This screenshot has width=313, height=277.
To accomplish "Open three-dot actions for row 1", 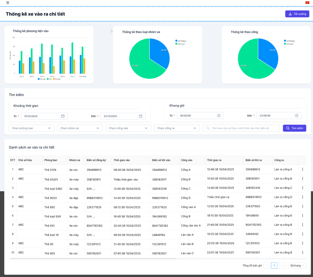I will tap(303, 169).
